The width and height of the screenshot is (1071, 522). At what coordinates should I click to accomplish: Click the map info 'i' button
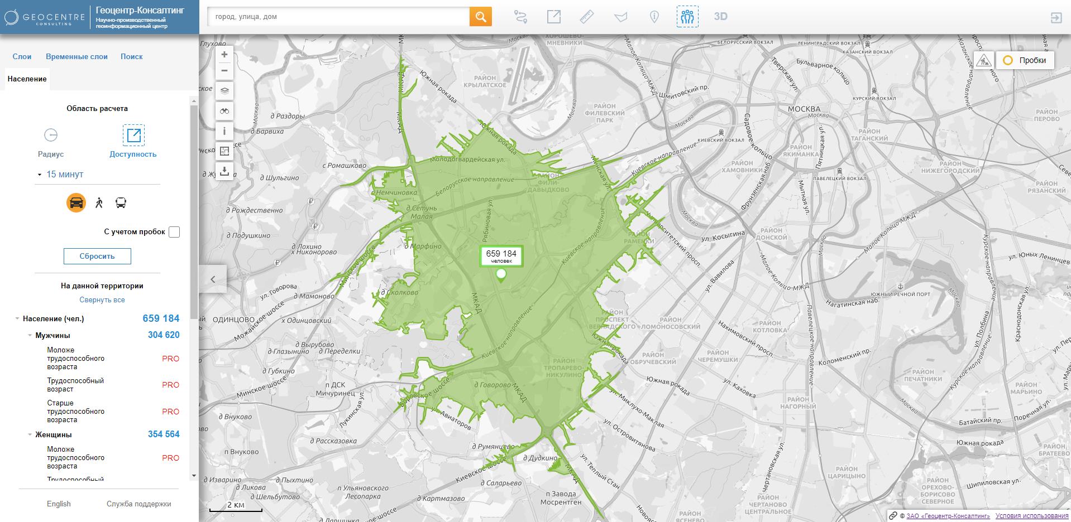(x=224, y=132)
